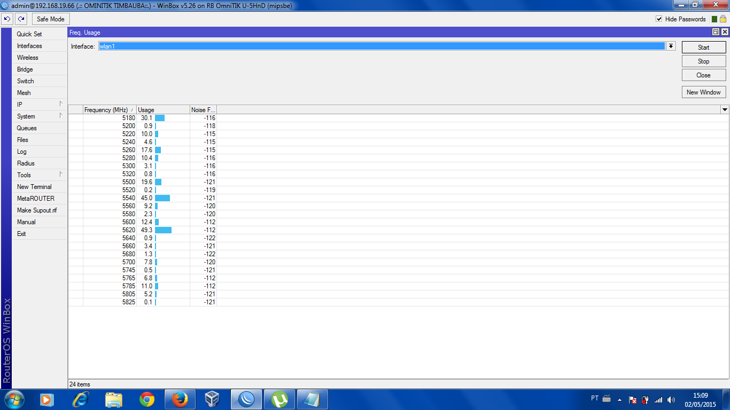The width and height of the screenshot is (730, 410).
Task: Click the PT language indicator
Action: 595,398
